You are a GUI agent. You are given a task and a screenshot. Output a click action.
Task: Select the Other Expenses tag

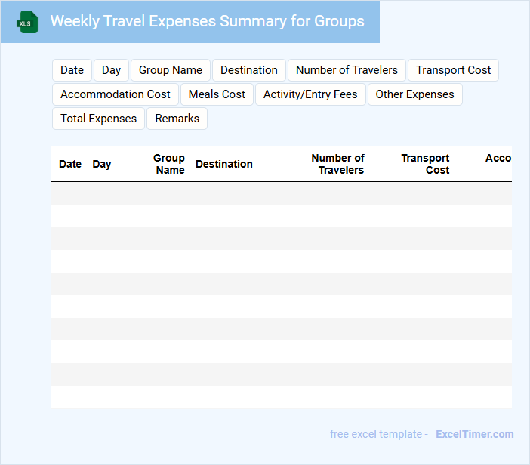point(414,94)
